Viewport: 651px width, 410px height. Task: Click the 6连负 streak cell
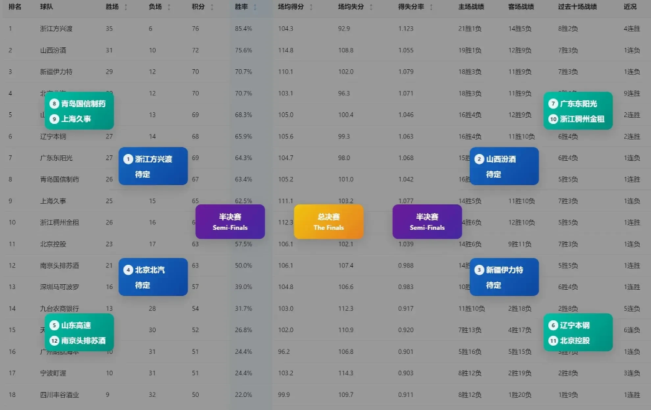pyautogui.click(x=632, y=330)
